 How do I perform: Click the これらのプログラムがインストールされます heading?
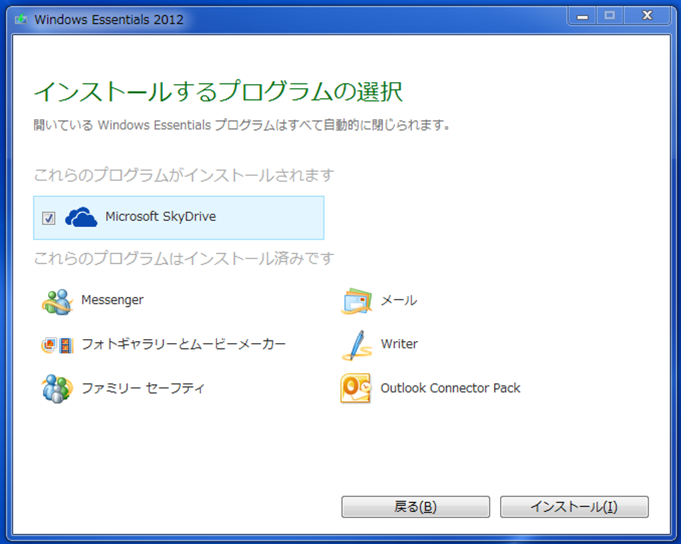[x=184, y=175]
